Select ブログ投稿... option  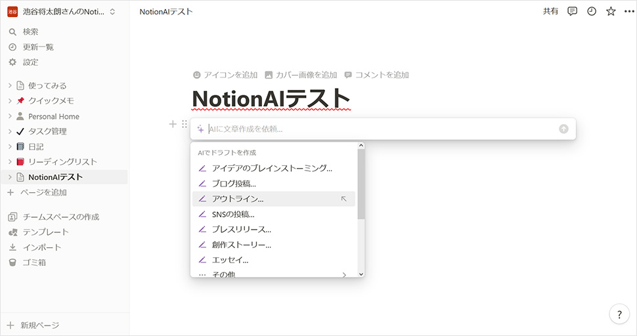[273, 183]
